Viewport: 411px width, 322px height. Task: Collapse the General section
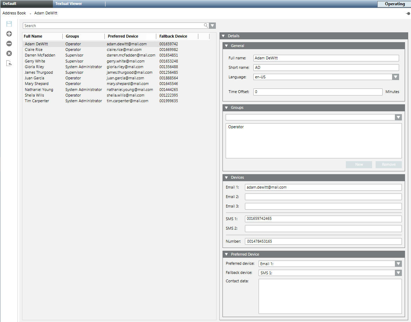226,46
